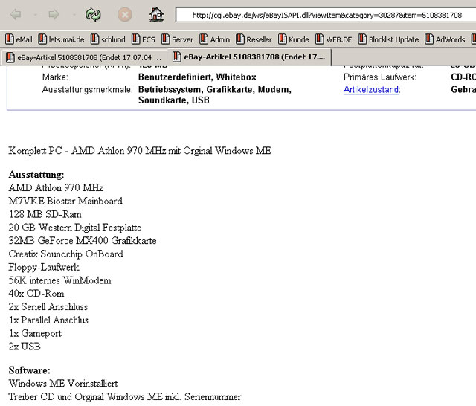Click '20 GB Western Digital Festplatte' line
Screen dimensions: 476x406
[x=75, y=228]
